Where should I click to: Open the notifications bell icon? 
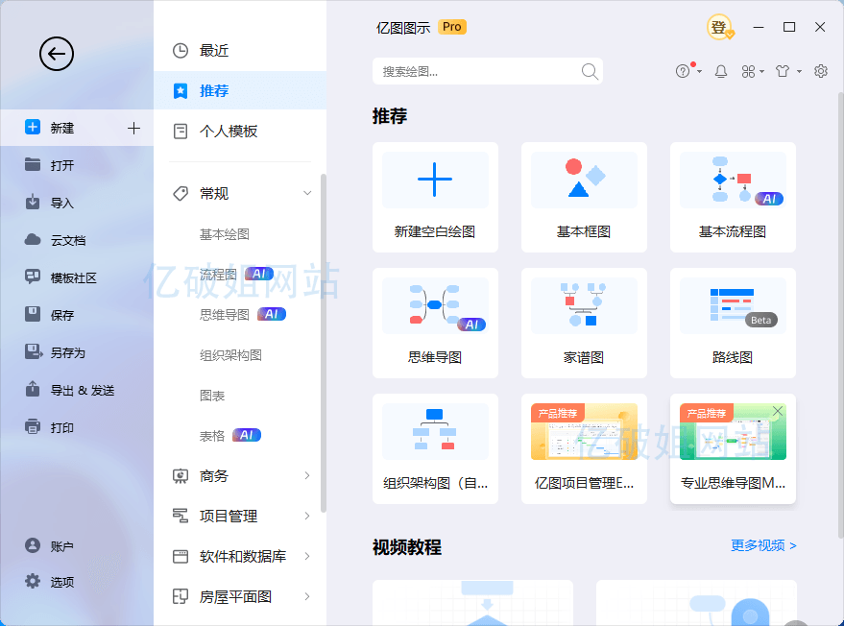pos(721,71)
